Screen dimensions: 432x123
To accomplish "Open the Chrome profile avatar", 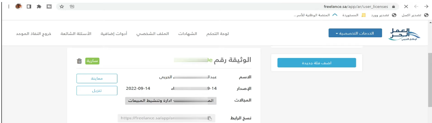I will pyautogui.click(x=19, y=6).
